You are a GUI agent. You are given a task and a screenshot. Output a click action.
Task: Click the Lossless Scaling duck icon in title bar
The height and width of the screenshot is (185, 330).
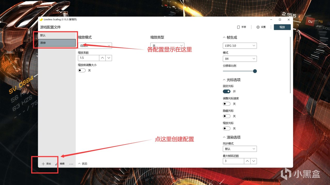pyautogui.click(x=41, y=20)
